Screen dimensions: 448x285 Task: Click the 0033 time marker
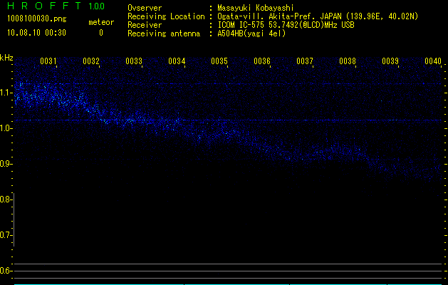(x=134, y=61)
